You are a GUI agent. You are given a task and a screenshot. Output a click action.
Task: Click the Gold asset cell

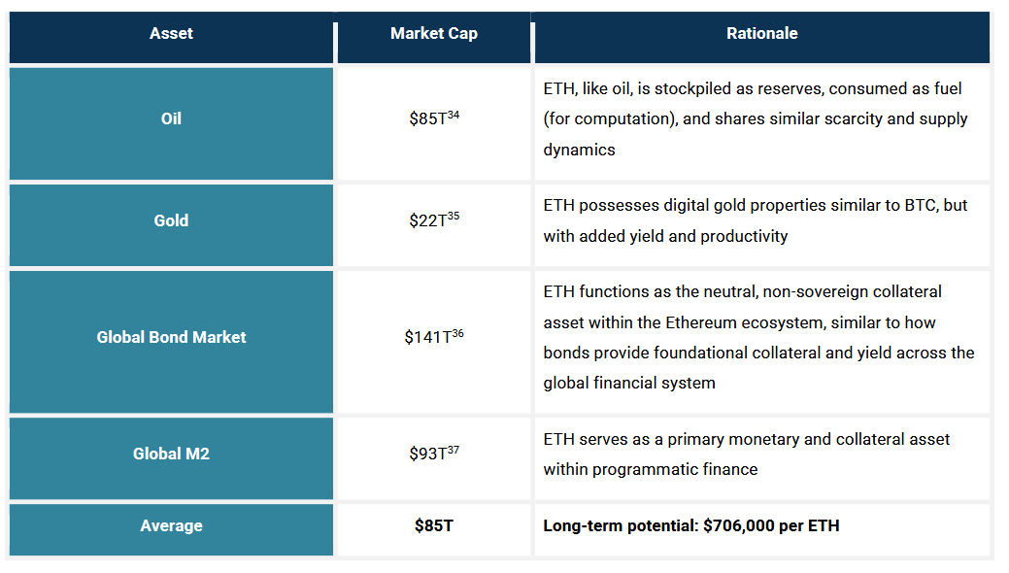(x=171, y=220)
